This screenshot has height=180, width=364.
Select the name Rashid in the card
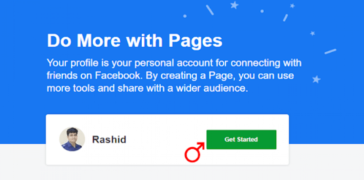[109, 139]
